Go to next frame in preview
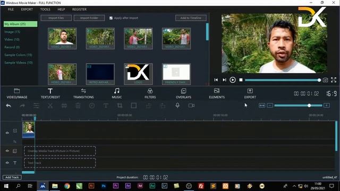 point(224,80)
